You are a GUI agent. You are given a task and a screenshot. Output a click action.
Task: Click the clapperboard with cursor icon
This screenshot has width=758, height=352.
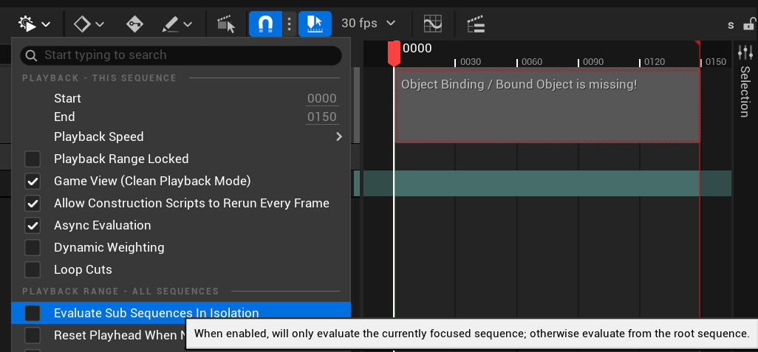(226, 24)
